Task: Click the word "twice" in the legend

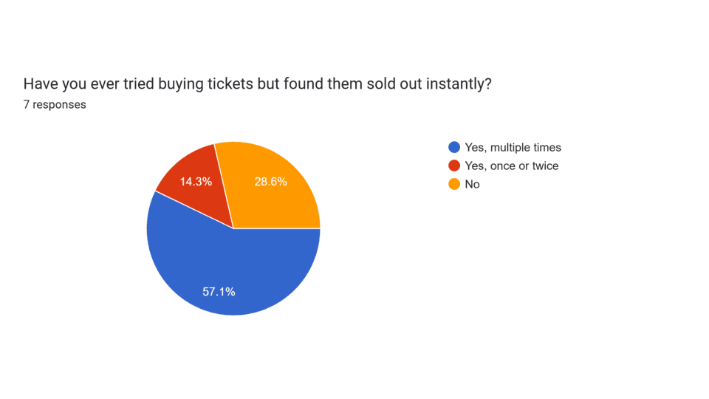Action: click(544, 166)
